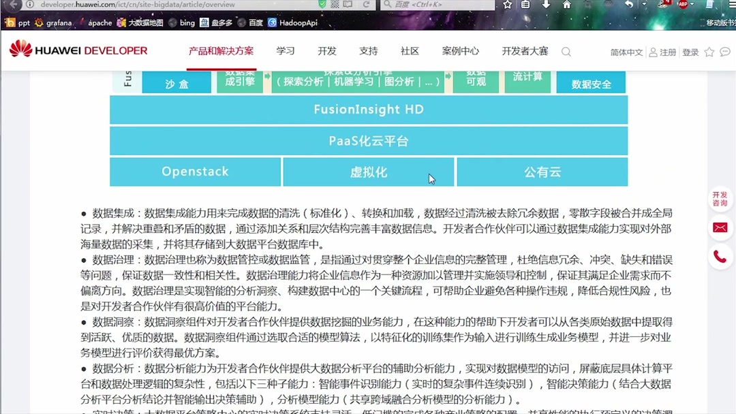Click the 注册 registration link

click(668, 52)
